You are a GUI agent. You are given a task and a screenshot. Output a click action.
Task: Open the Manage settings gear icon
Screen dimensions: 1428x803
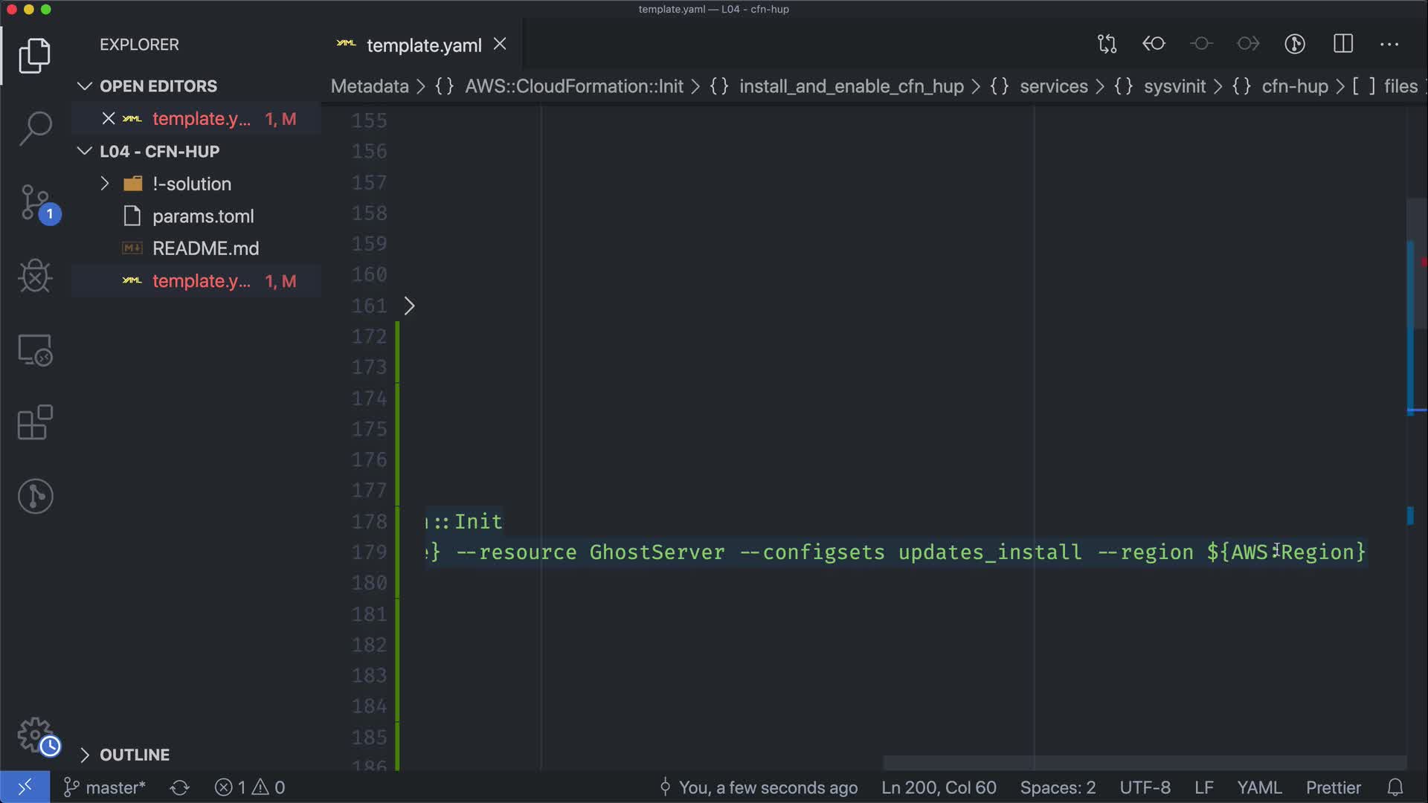(35, 735)
